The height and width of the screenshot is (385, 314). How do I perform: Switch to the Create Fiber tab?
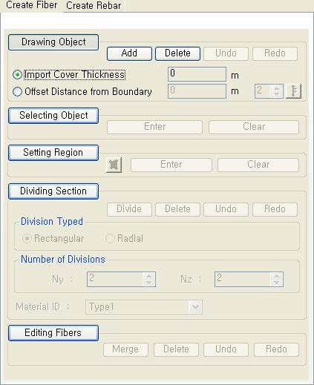[x=32, y=5]
